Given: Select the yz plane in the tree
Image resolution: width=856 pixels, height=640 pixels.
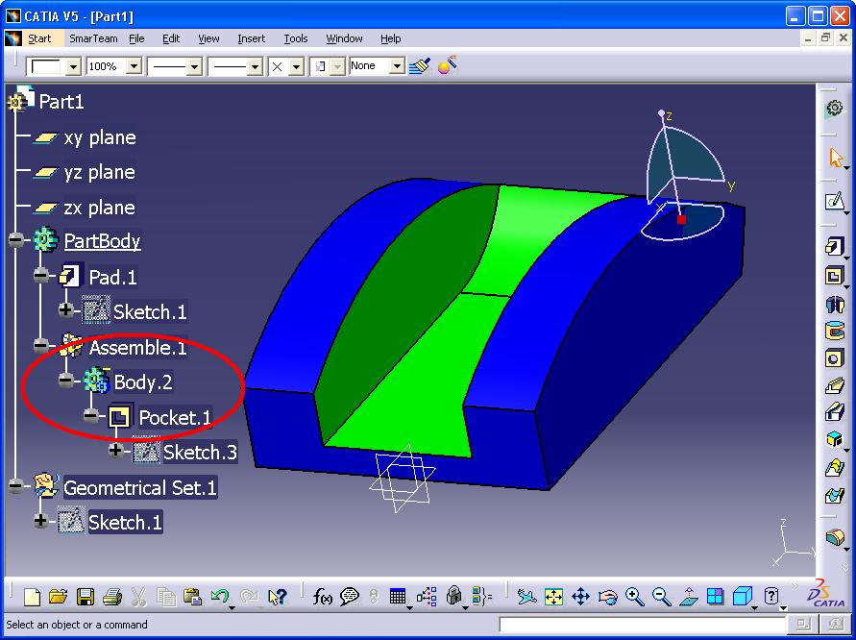Looking at the screenshot, I should pos(99,173).
